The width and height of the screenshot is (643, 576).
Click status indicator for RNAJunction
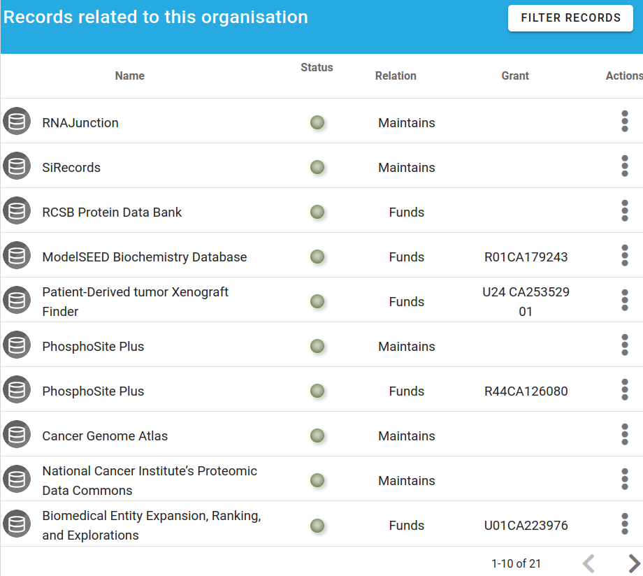tap(317, 122)
